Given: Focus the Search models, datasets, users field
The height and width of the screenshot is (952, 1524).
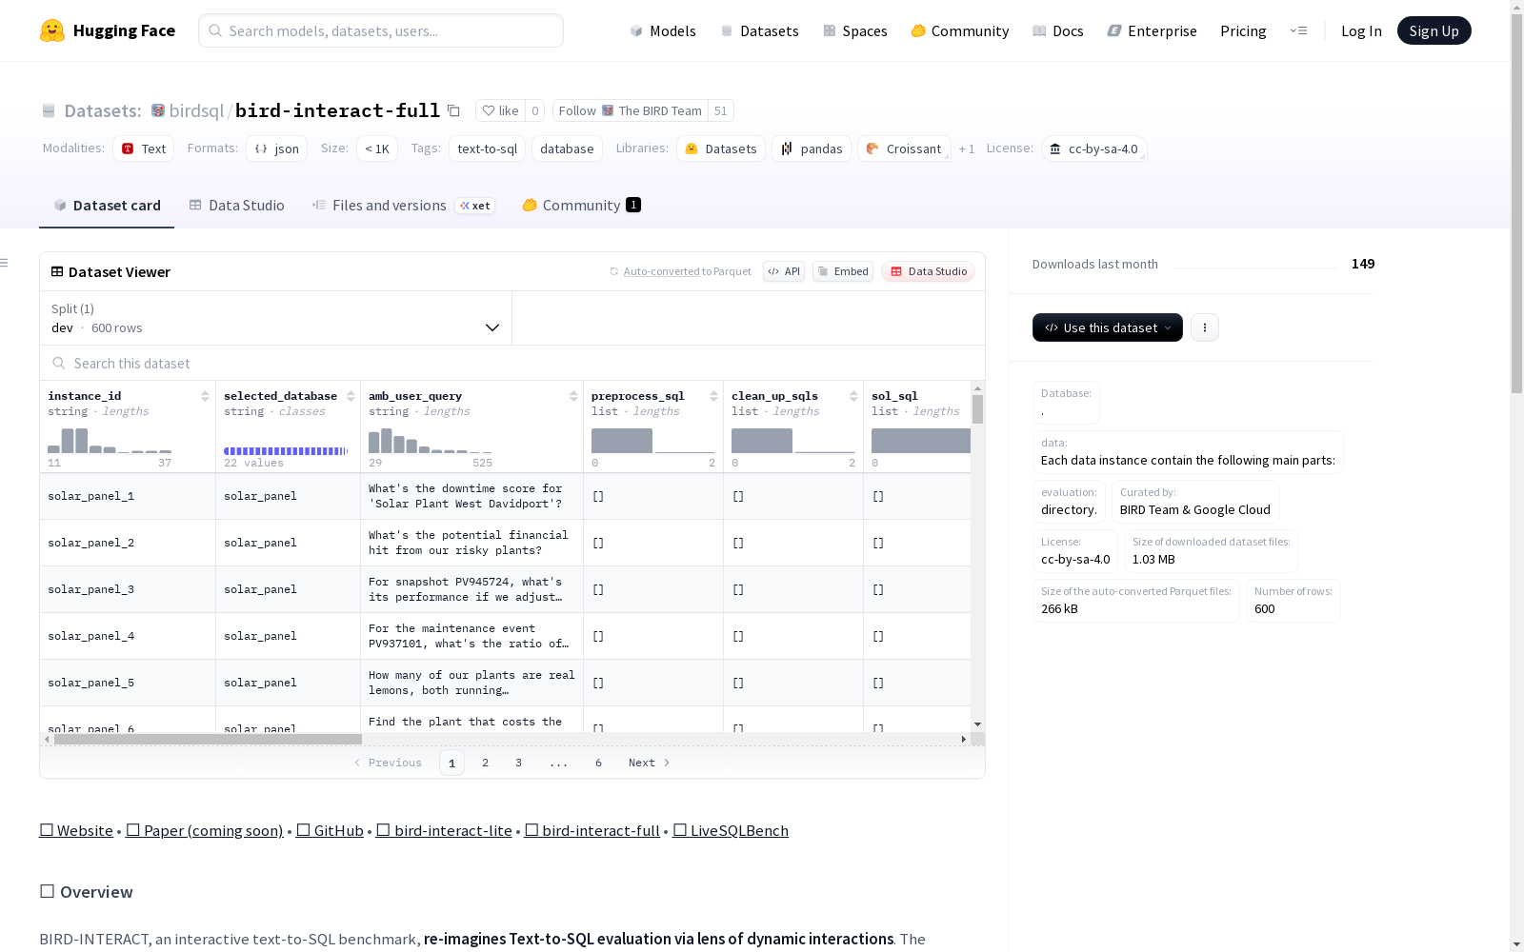Looking at the screenshot, I should pos(381,30).
